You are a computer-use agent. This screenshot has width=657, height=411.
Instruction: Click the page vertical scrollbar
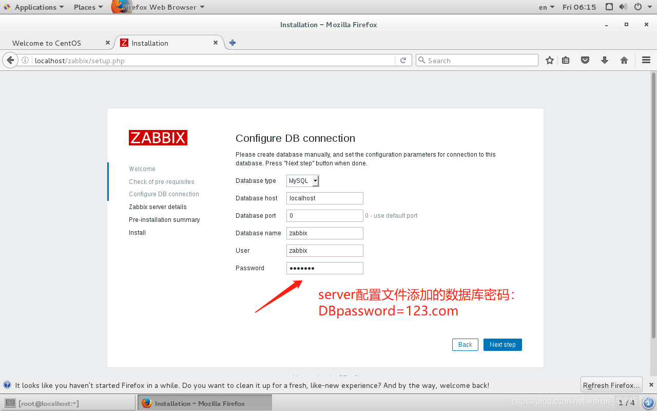[x=653, y=206]
